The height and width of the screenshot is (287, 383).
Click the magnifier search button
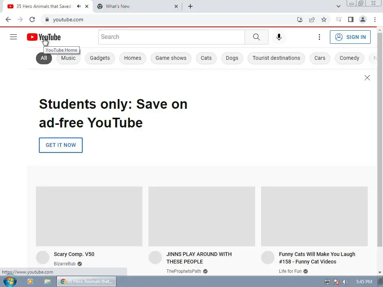click(257, 37)
